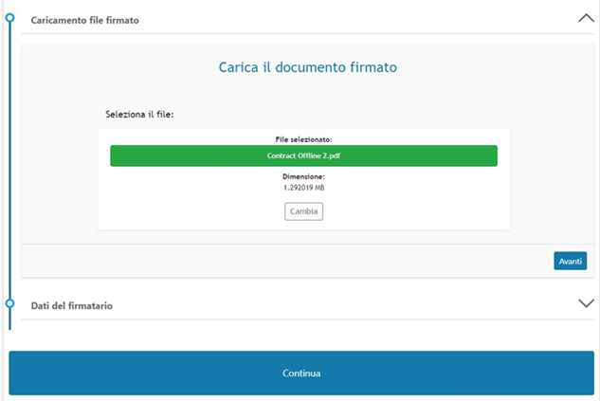Select the Dati del firmatario step circle
This screenshot has height=401, width=600.
tap(9, 303)
